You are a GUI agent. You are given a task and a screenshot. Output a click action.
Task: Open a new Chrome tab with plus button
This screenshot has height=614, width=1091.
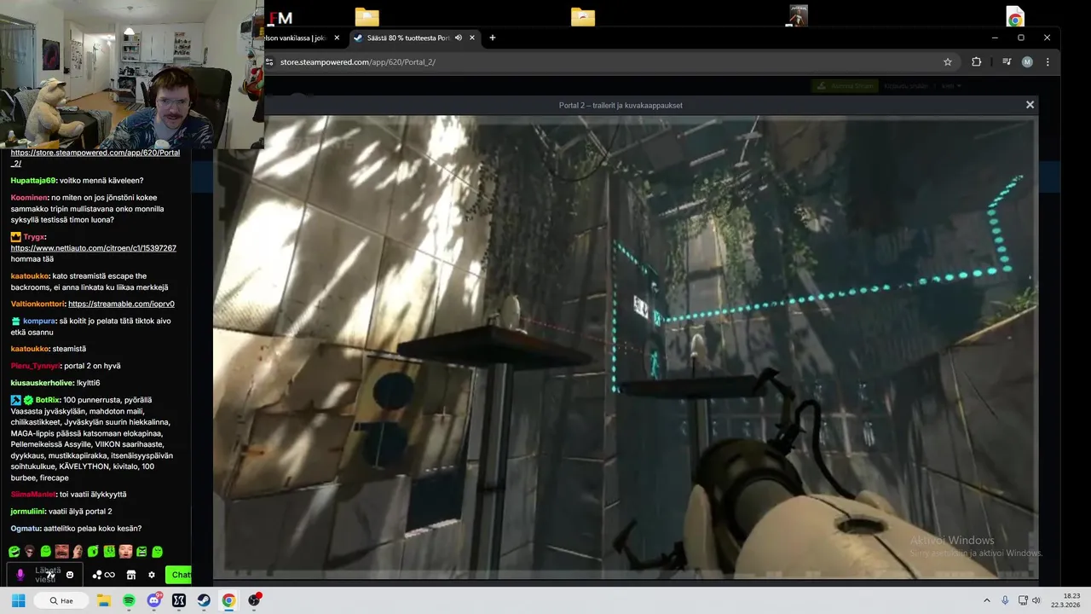point(492,38)
